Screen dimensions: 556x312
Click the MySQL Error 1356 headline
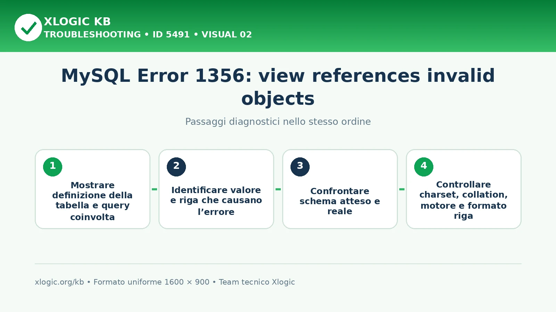click(278, 87)
